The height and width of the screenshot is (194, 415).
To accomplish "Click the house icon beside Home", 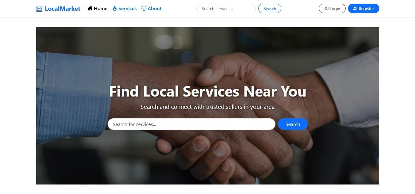I will click(x=90, y=9).
